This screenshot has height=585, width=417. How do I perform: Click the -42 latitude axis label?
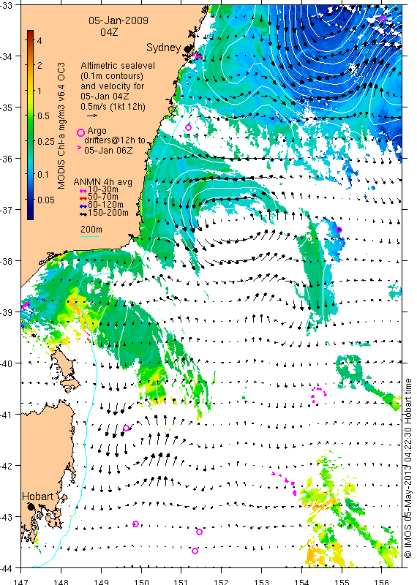tap(6, 466)
